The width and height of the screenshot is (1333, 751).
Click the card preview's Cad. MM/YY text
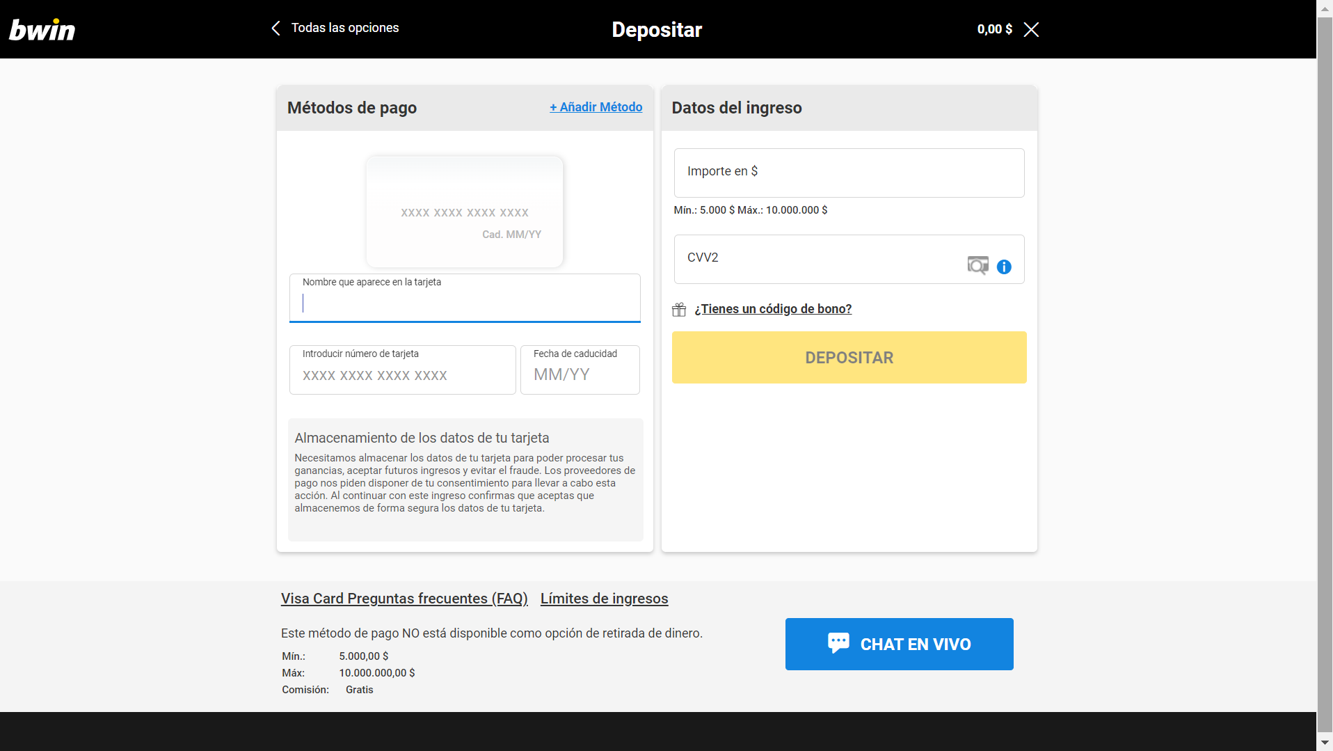(511, 235)
